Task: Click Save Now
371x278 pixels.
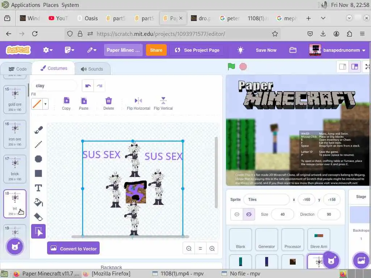Action: tap(266, 50)
